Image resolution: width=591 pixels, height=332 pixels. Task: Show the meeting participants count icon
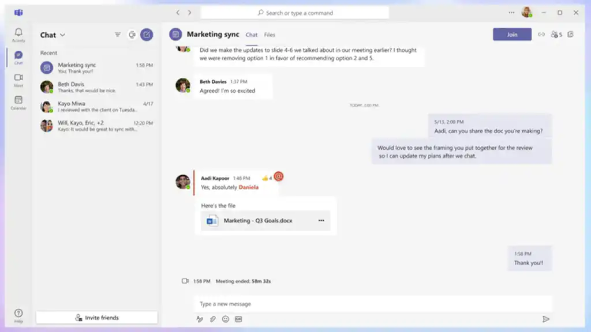[556, 34]
